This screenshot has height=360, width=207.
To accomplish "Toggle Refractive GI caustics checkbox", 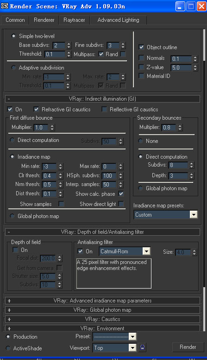I will click(36, 109).
